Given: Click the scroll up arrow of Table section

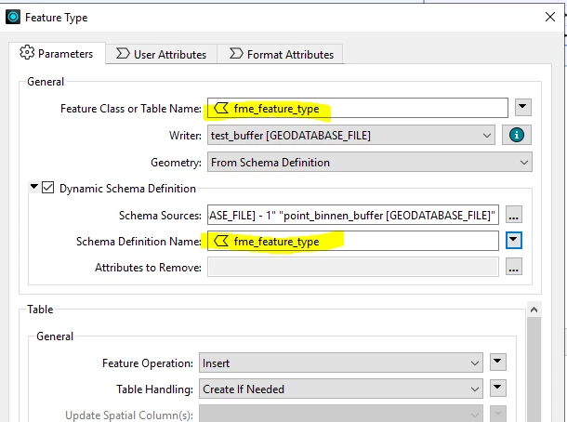Looking at the screenshot, I should click(534, 310).
